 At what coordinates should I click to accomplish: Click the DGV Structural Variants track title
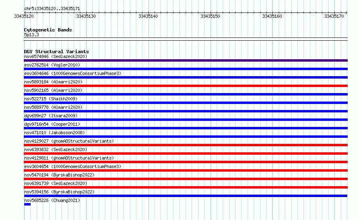pos(56,52)
